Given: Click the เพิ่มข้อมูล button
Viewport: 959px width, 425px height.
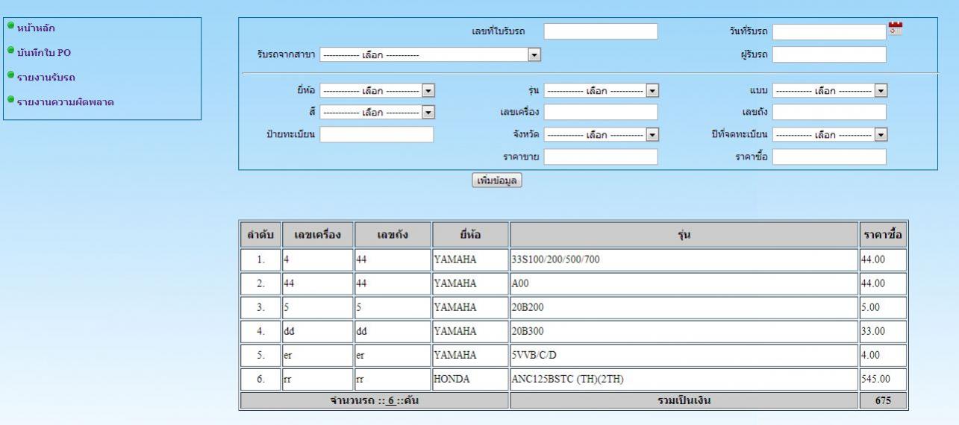Looking at the screenshot, I should coord(497,180).
